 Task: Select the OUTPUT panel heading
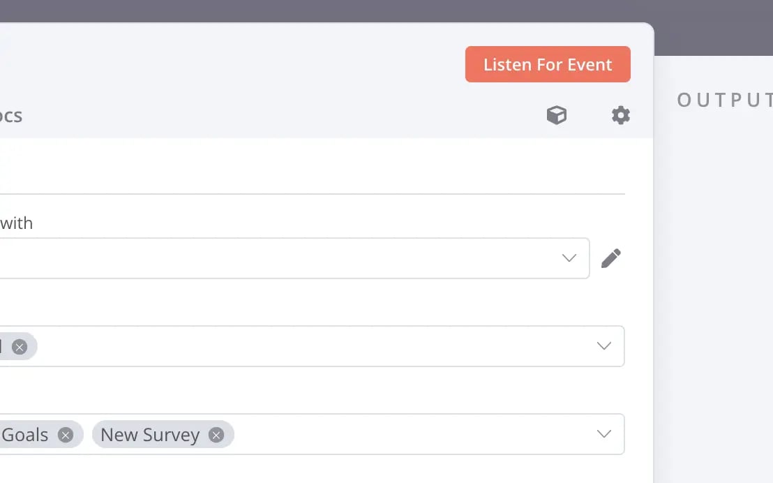pyautogui.click(x=725, y=100)
